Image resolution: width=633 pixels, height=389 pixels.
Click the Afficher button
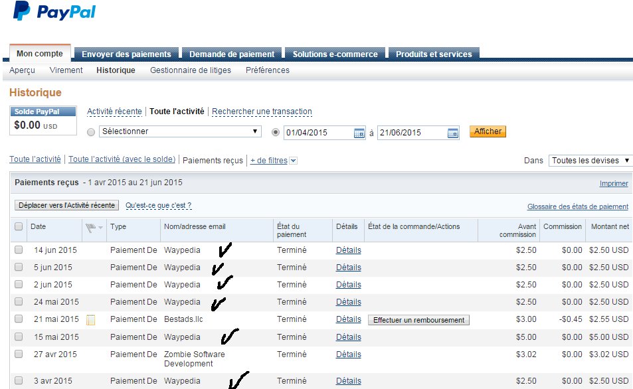pyautogui.click(x=488, y=131)
